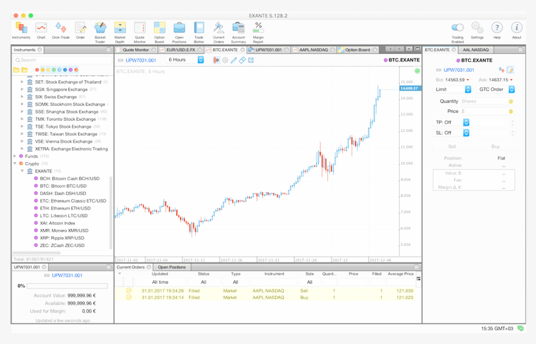The image size is (536, 344).
Task: Click UPW7031.001 link in order panel
Action: click(x=459, y=70)
